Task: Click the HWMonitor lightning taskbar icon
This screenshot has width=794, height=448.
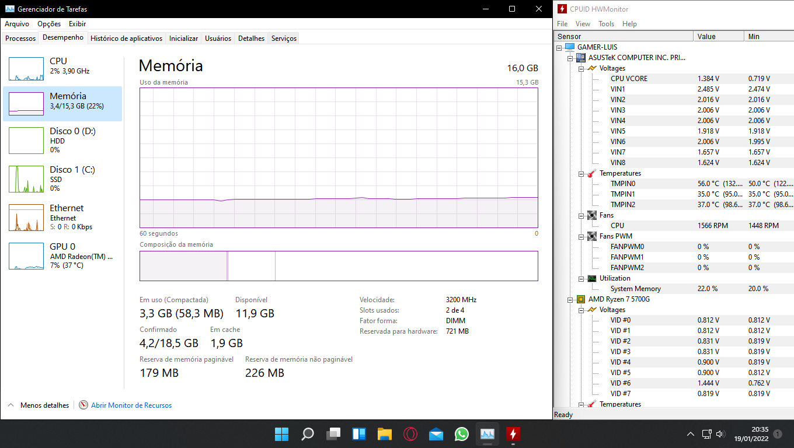Action: tap(513, 434)
